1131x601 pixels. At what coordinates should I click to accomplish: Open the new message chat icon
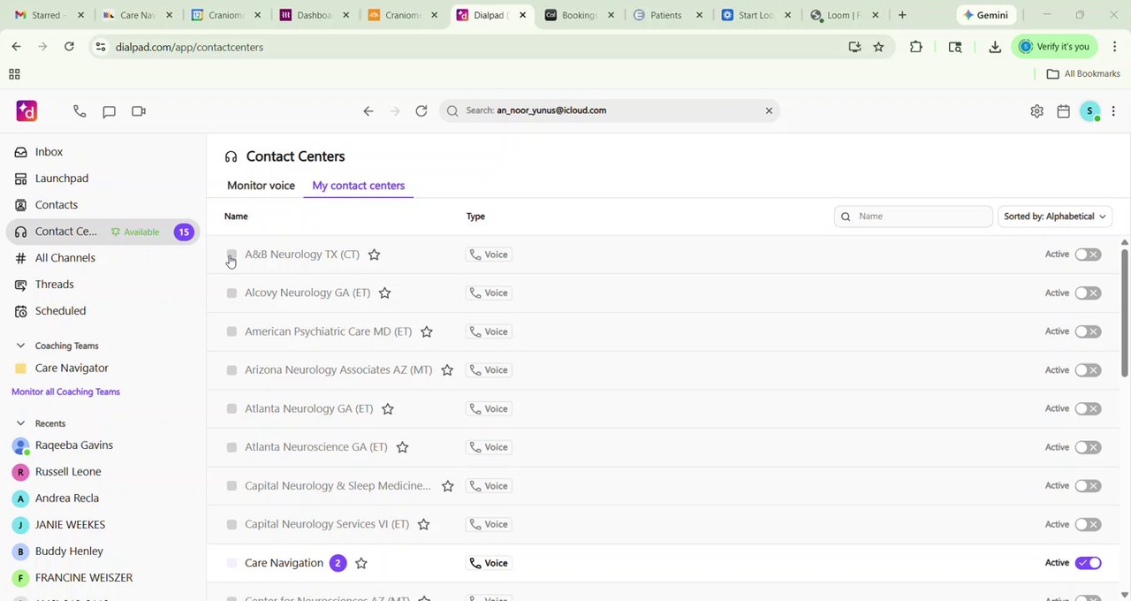point(109,111)
